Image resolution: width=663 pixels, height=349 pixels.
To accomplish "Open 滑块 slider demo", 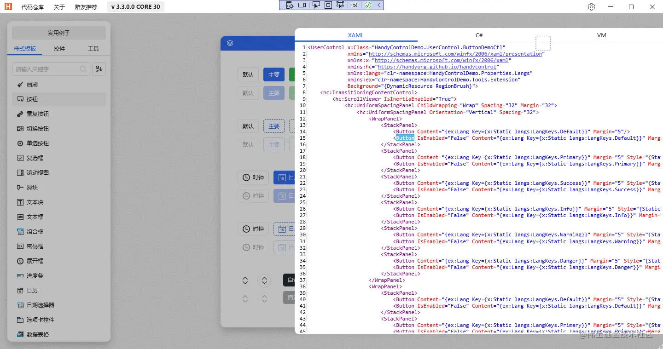I will click(59, 188).
